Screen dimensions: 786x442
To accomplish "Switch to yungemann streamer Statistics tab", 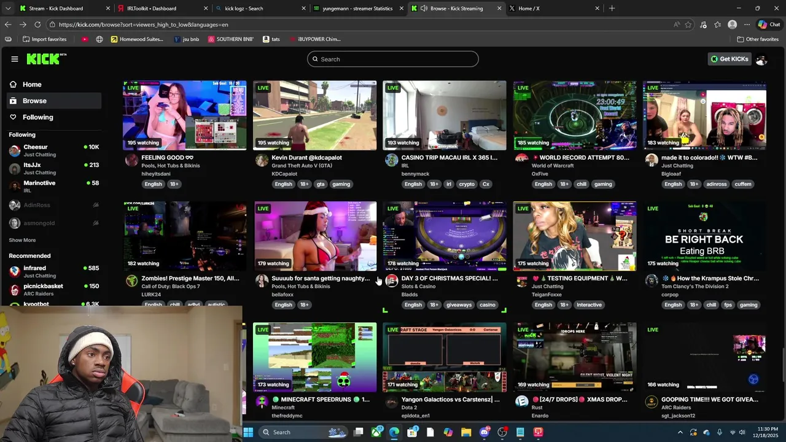I will 357,9.
